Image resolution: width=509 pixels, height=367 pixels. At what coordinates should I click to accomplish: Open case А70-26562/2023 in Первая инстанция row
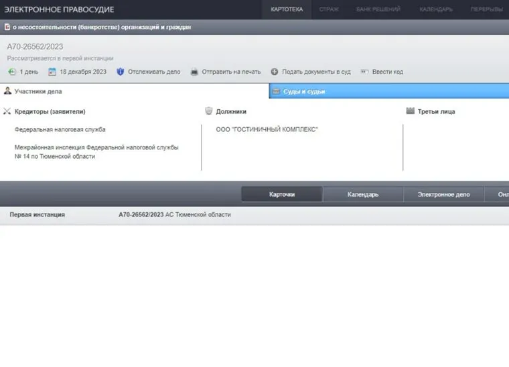pos(141,214)
